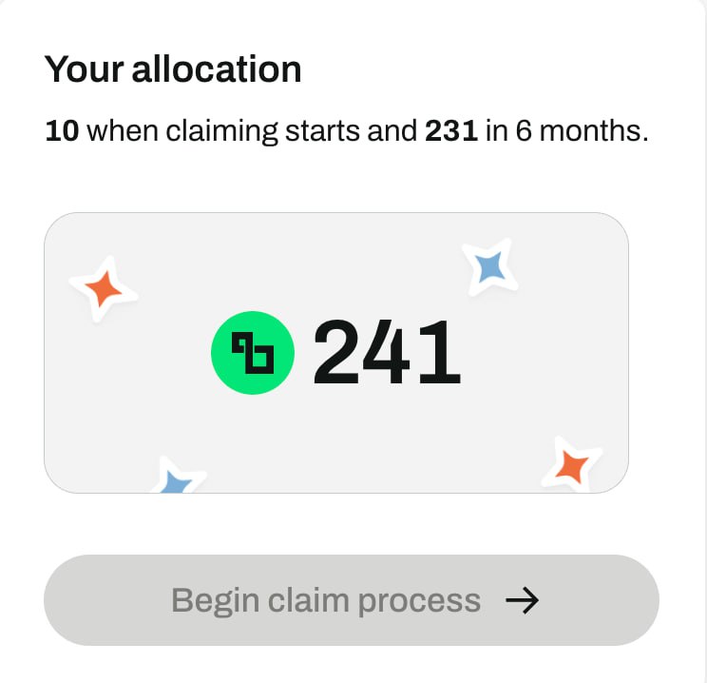Click the bold 10 initial claim amount
Image resolution: width=707 pixels, height=683 pixels.
pos(62,131)
